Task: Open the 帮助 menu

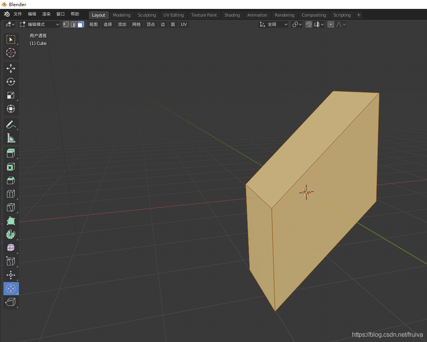Action: (75, 14)
